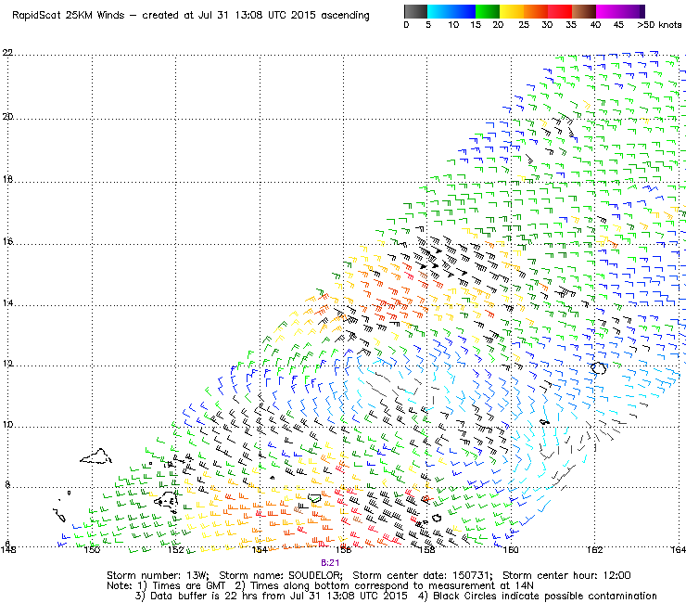Screen dimensions: 686x603
Task: Click the longitude axis label '162'
Action: click(594, 549)
